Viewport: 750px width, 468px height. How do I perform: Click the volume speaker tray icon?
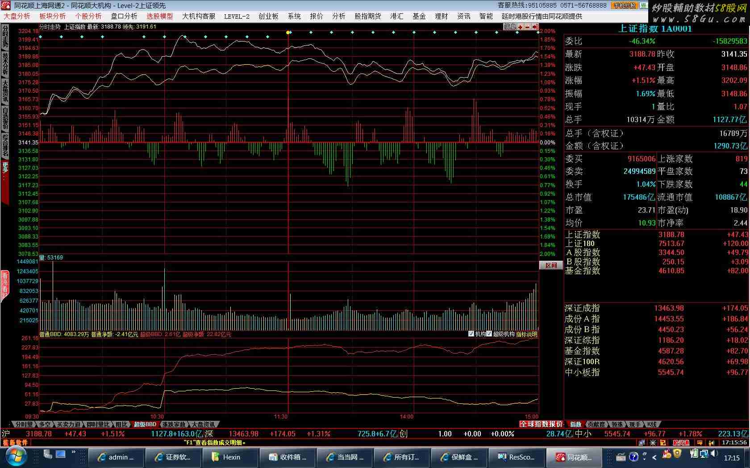point(714,454)
